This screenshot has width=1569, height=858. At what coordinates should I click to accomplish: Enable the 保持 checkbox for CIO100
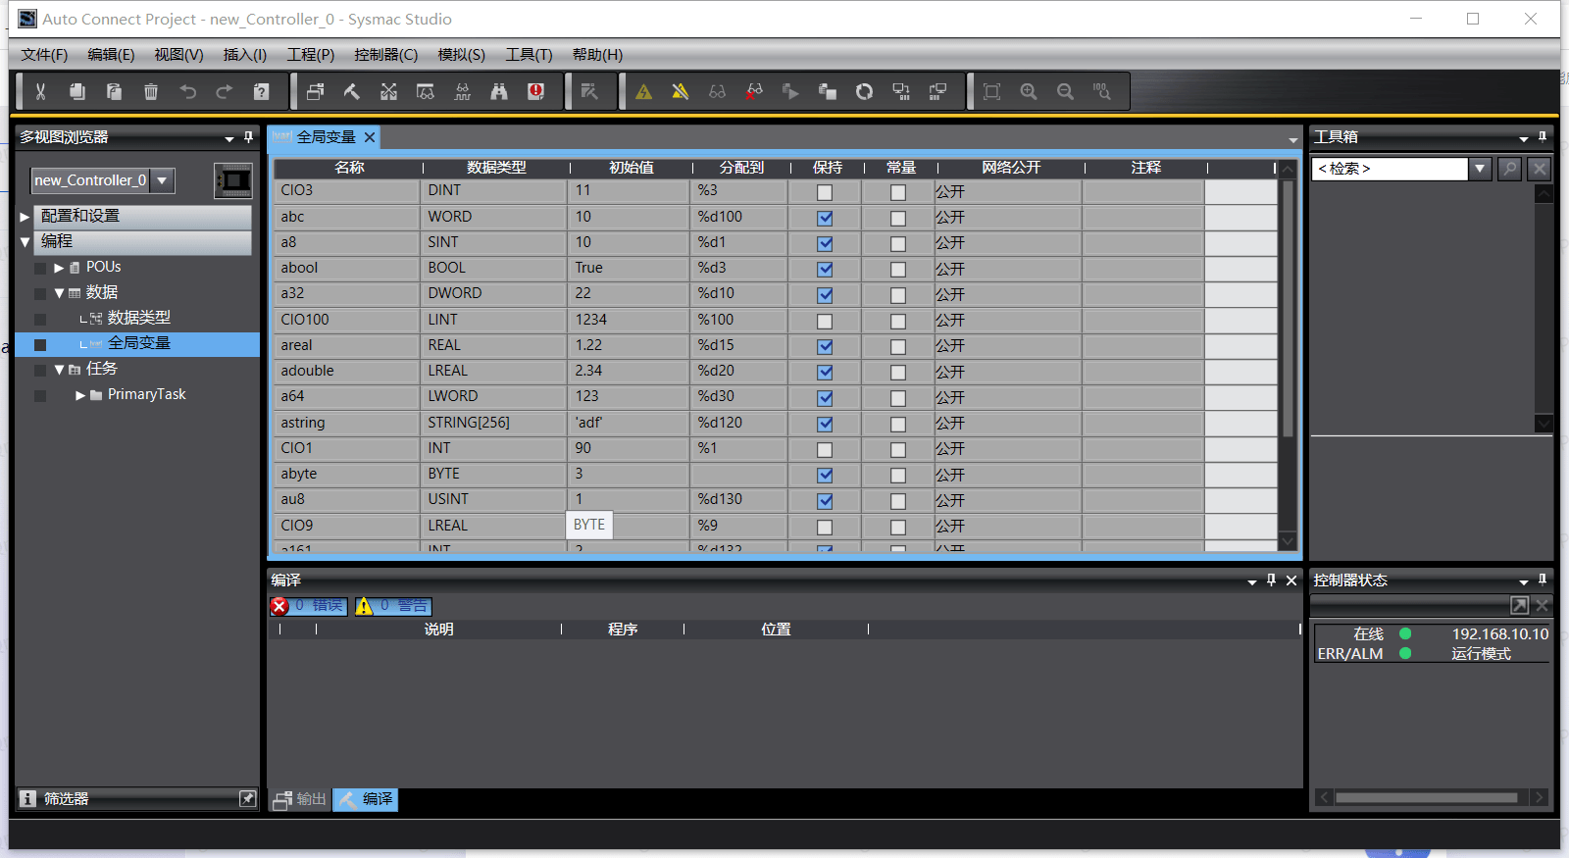(825, 321)
